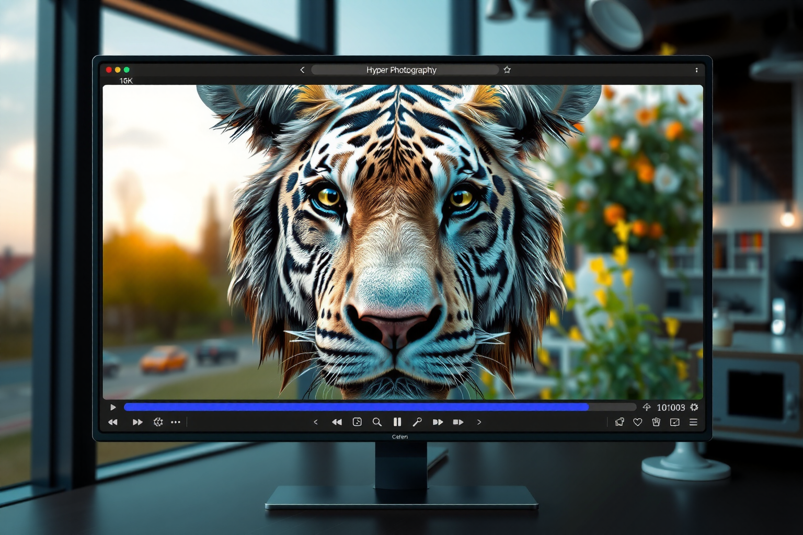Open the magnifying glass search tool
The height and width of the screenshot is (535, 803).
tap(377, 422)
